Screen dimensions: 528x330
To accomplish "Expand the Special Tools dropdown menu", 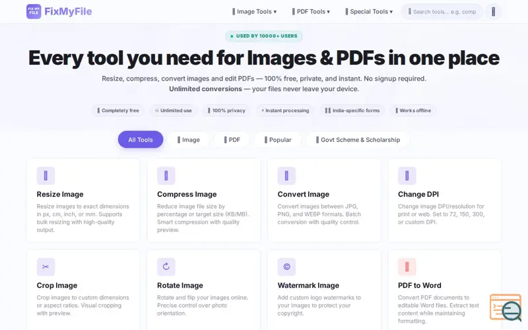I will (x=369, y=11).
